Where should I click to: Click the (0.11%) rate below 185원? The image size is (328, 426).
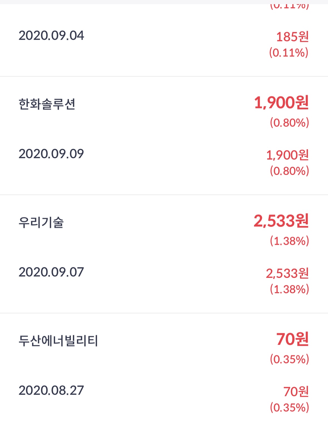click(289, 53)
